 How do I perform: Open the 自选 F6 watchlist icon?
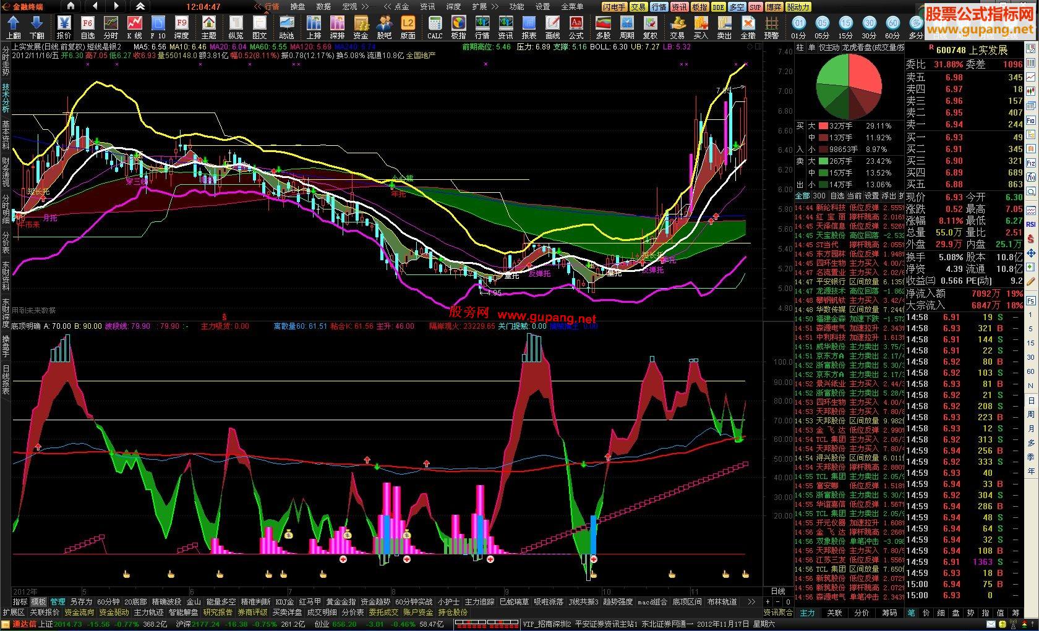click(87, 27)
